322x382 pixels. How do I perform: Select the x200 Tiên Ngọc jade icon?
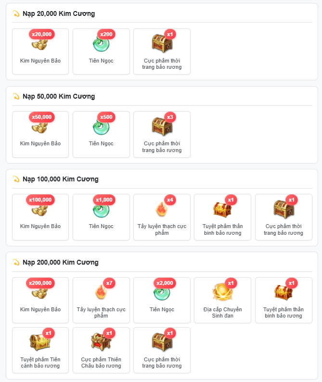click(x=101, y=44)
